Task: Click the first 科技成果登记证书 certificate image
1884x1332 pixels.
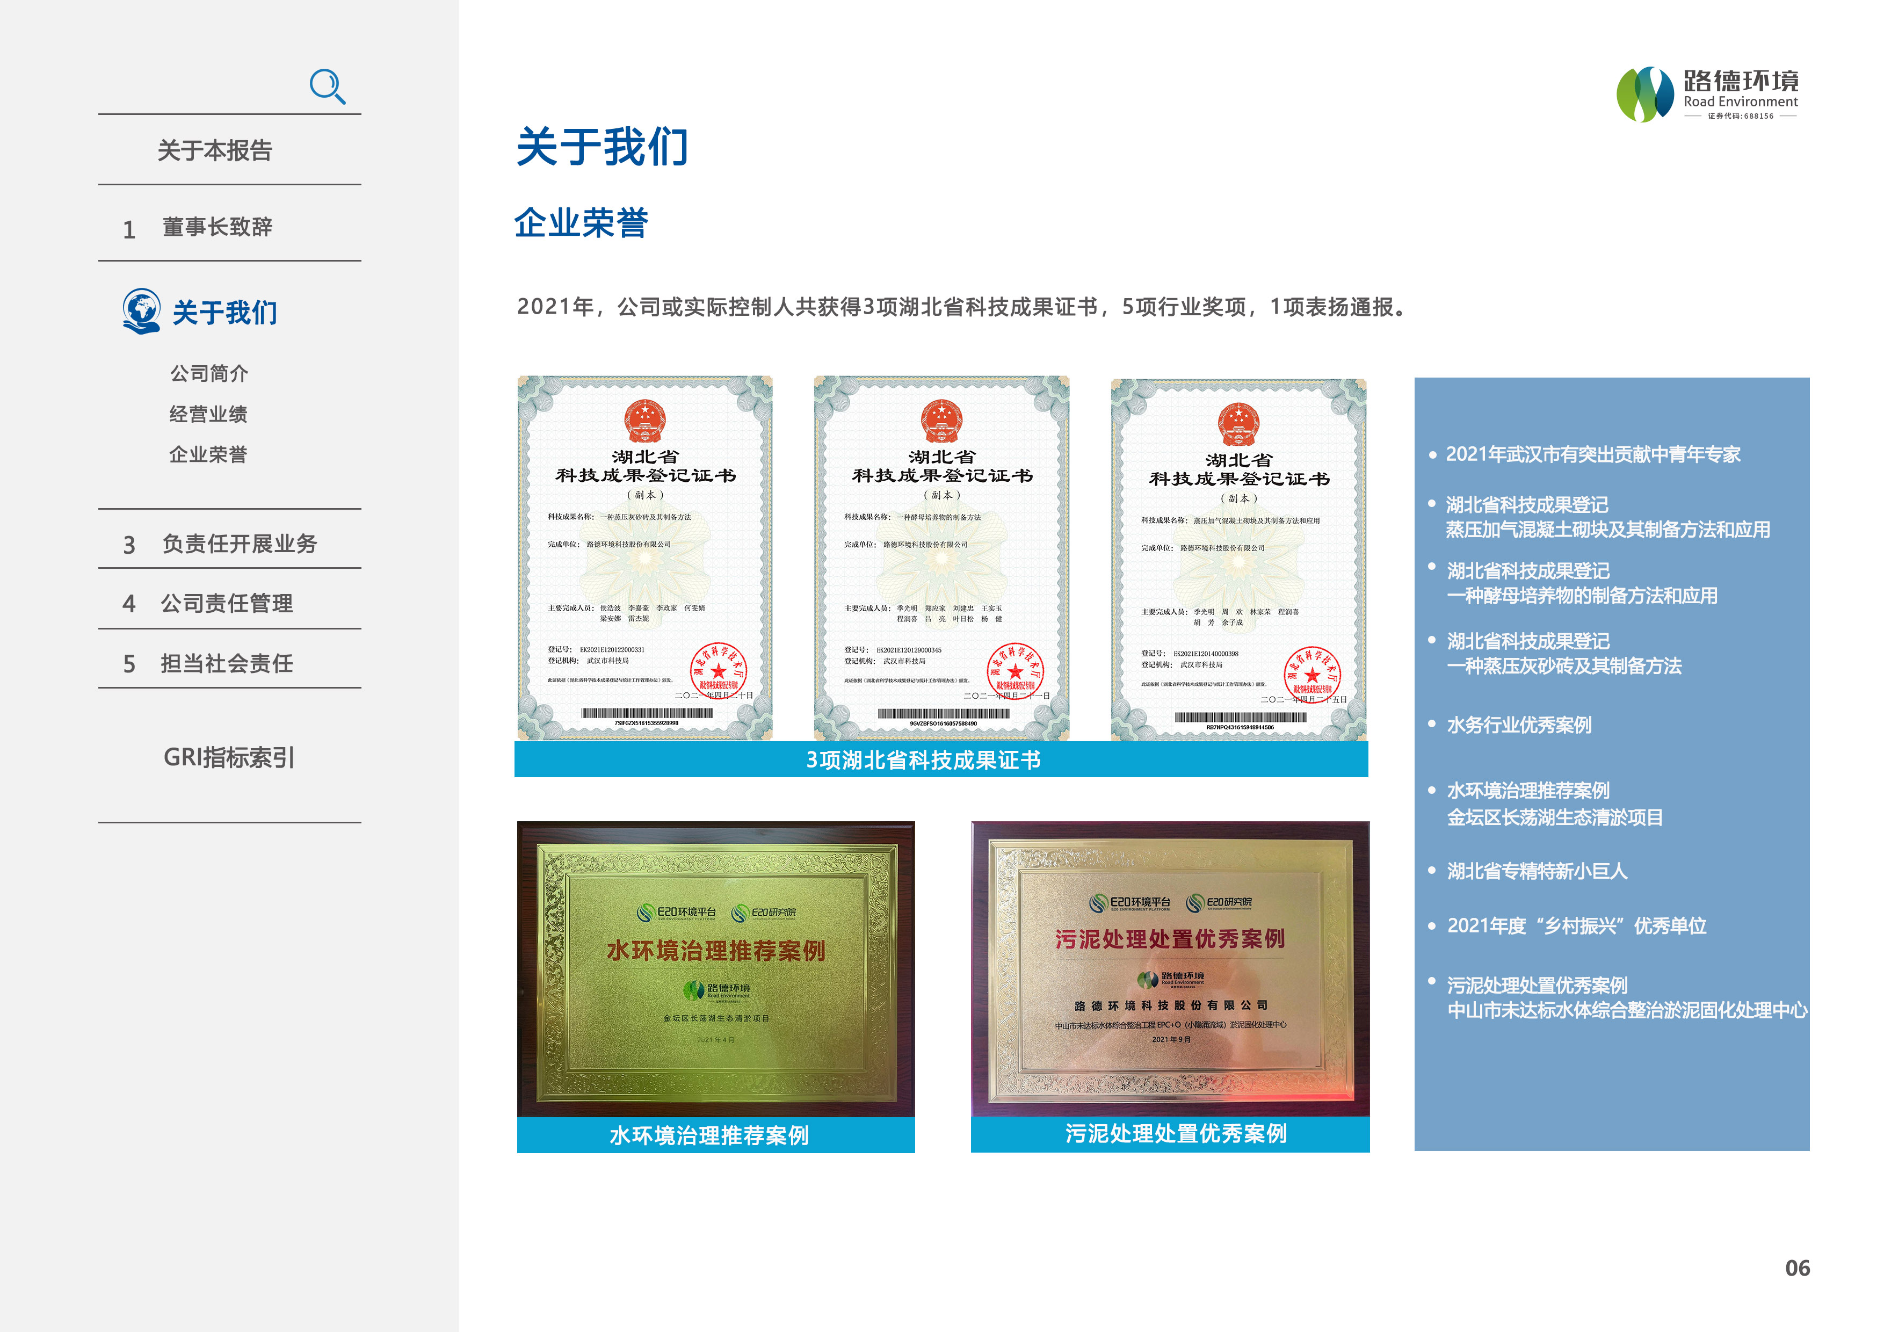Action: 644,558
